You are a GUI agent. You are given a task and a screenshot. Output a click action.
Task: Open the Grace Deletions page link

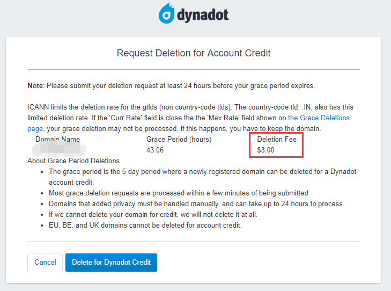pos(319,118)
